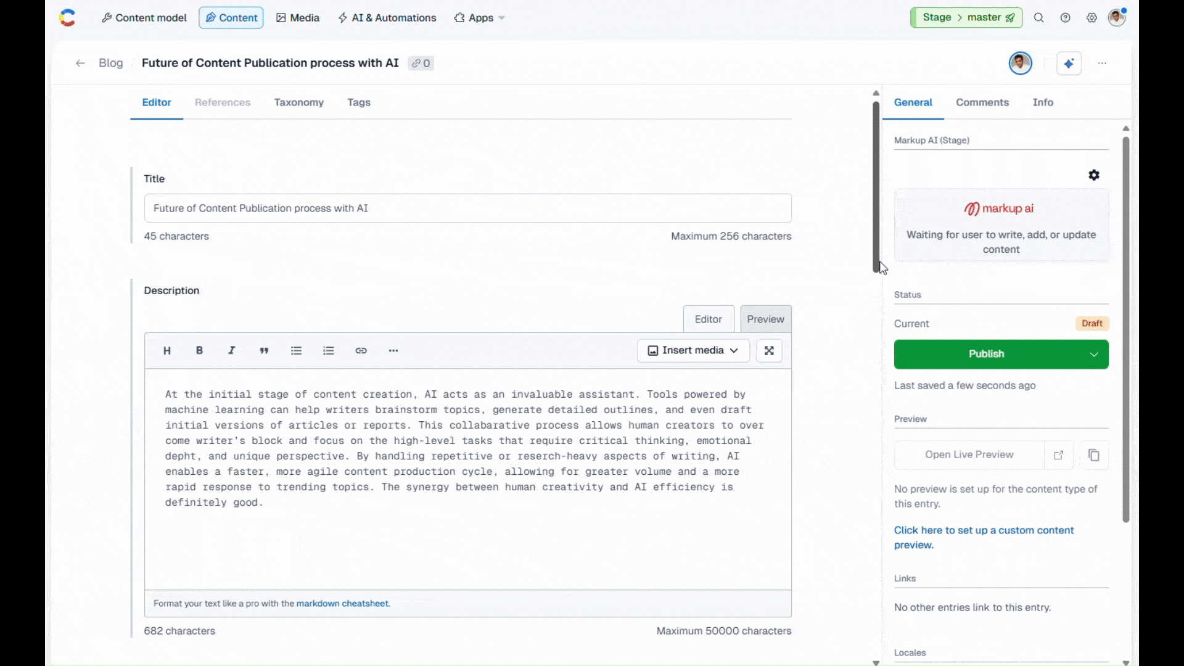Click link to set up custom content preview
Image resolution: width=1184 pixels, height=666 pixels.
pyautogui.click(x=984, y=538)
